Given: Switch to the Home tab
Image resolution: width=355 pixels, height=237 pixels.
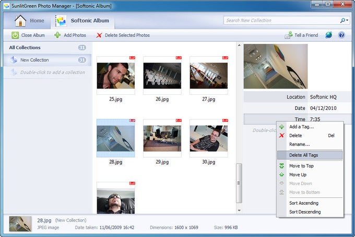Looking at the screenshot, I should [x=29, y=20].
